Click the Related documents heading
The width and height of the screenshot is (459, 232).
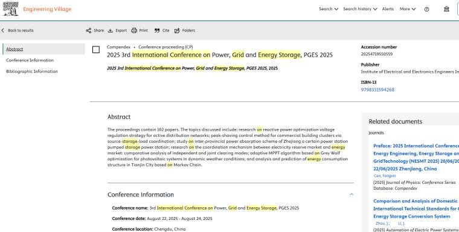[x=395, y=122]
